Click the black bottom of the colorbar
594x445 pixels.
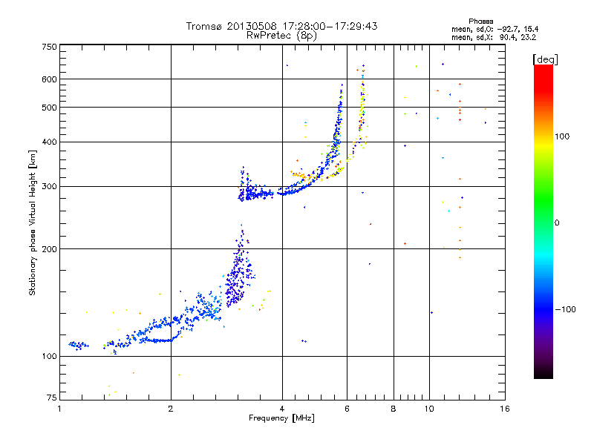point(544,373)
